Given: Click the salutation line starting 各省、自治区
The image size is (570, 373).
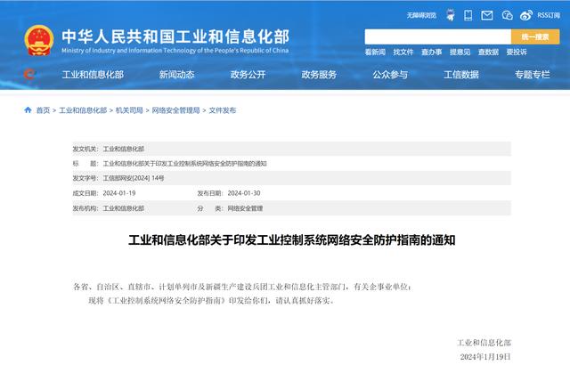Looking at the screenshot, I should [242, 287].
